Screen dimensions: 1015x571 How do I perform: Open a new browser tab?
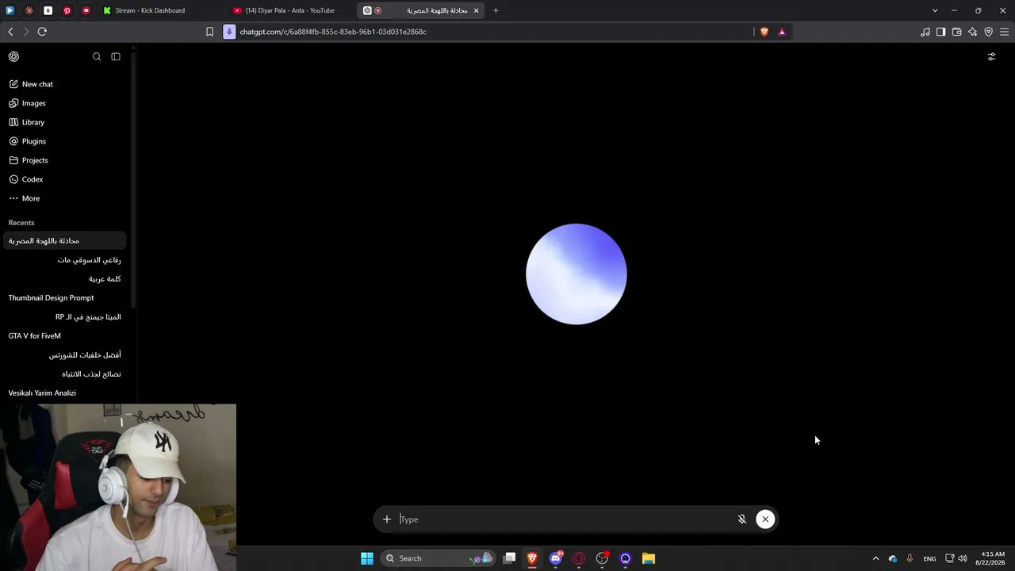(496, 10)
